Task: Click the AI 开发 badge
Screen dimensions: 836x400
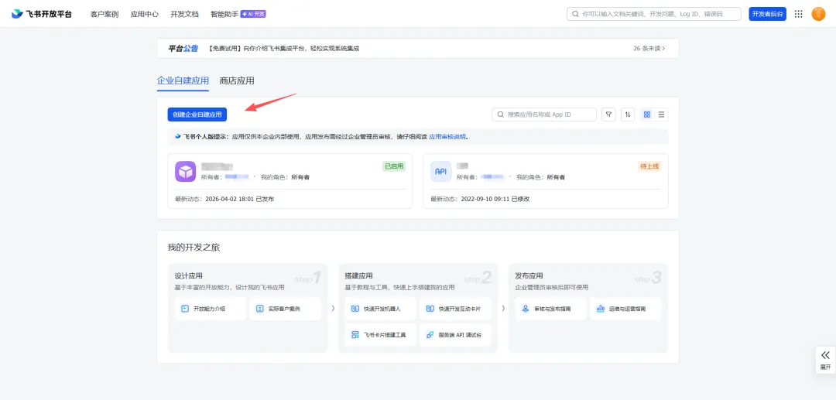Action: 253,15
